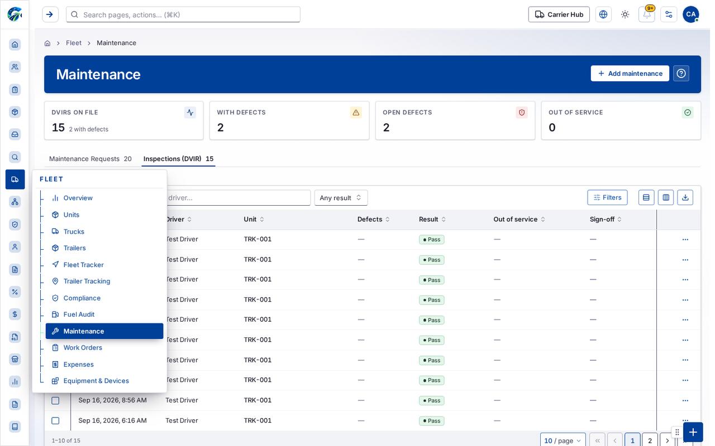Open the settings sliders icon in top bar
The height and width of the screenshot is (446, 715).
coord(669,14)
